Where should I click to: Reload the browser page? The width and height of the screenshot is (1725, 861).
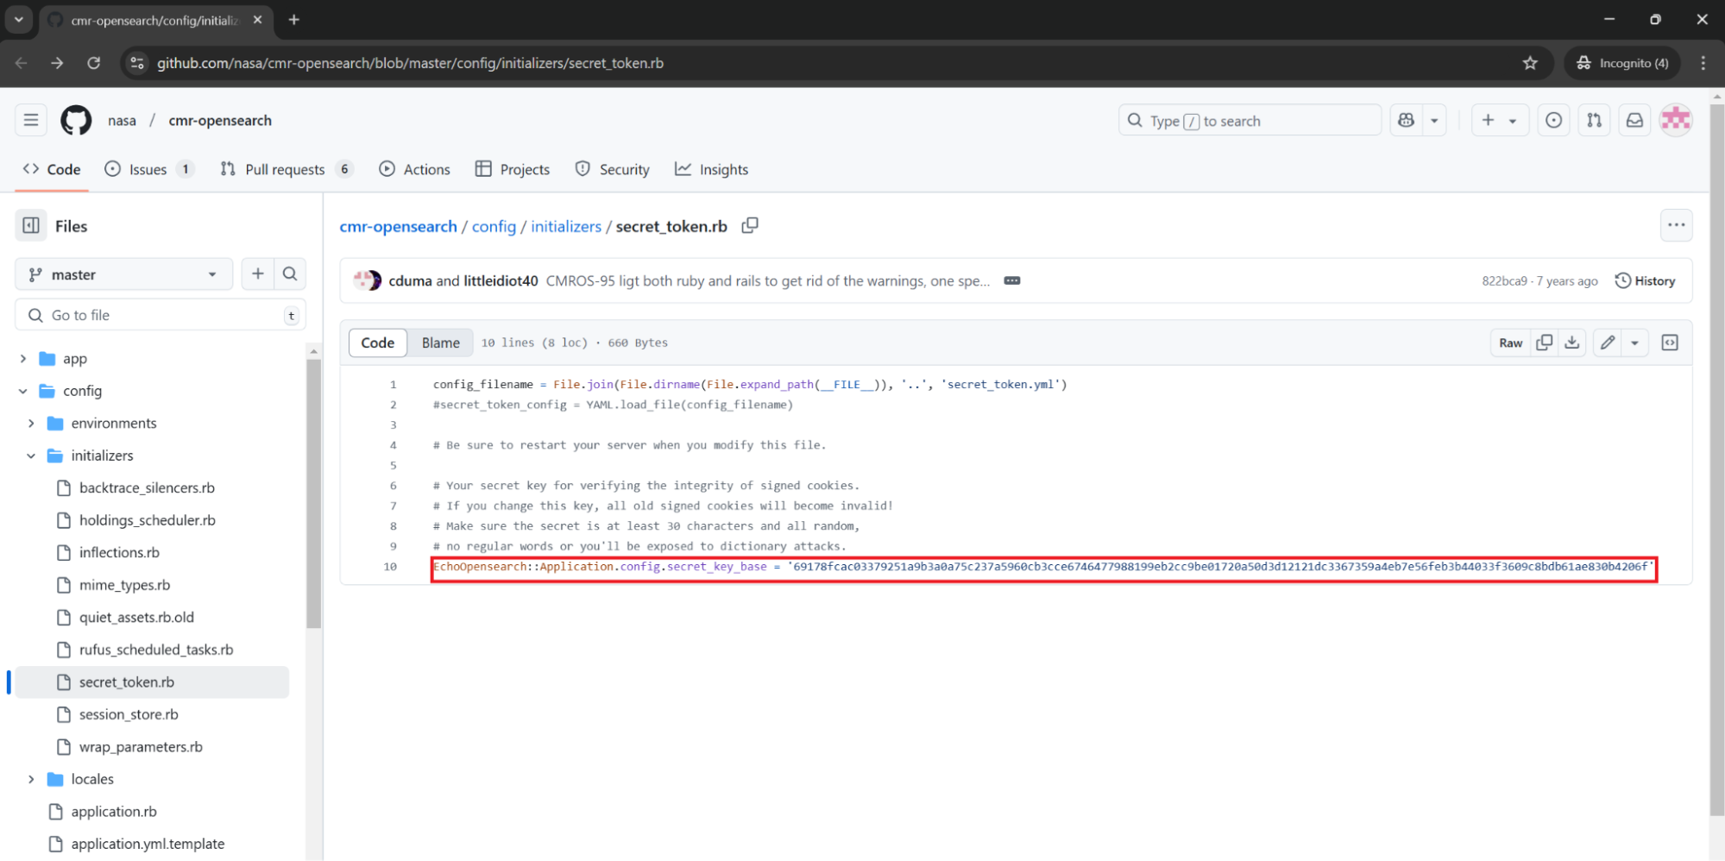pos(94,63)
